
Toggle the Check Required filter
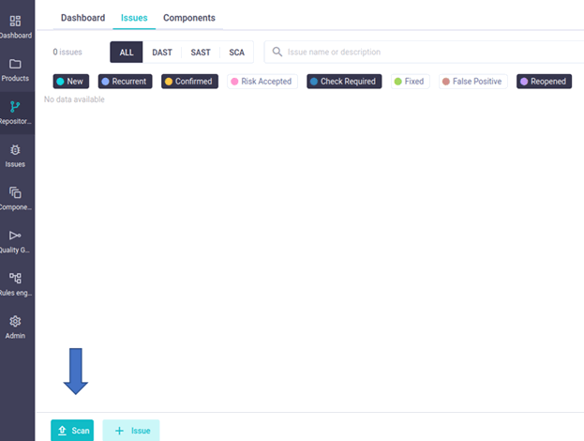click(343, 82)
